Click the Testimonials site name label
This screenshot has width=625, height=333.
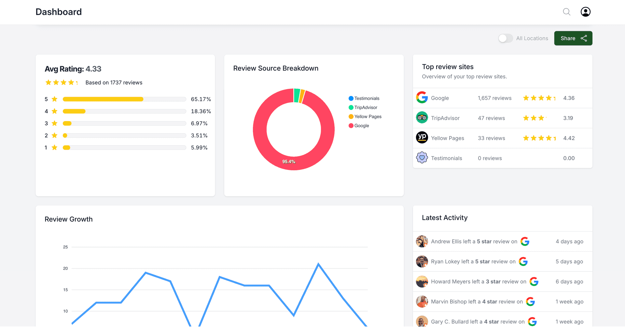(x=447, y=158)
